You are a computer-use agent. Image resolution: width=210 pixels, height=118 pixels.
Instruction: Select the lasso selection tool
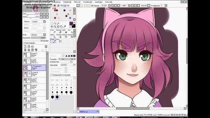pos(55,23)
